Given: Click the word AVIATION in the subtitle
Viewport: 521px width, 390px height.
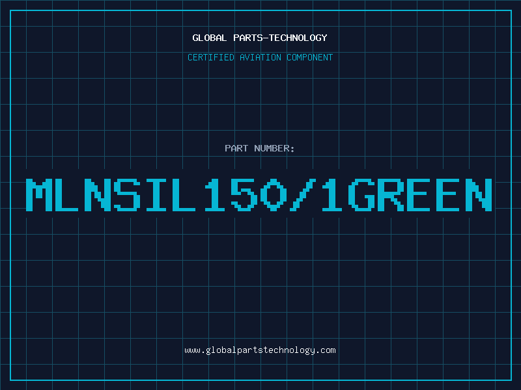Looking at the screenshot, I should pos(262,57).
